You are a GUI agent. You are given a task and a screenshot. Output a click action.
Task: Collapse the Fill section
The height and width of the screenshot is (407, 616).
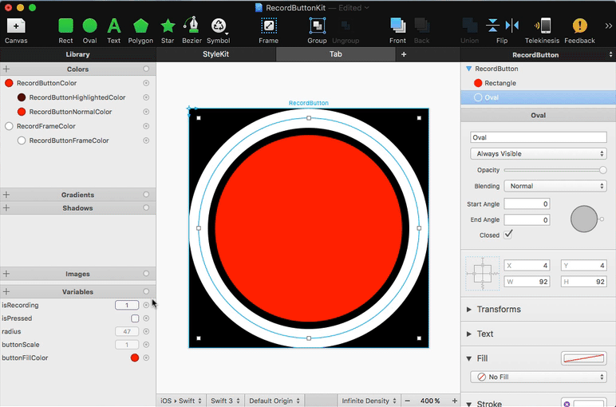tap(469, 358)
